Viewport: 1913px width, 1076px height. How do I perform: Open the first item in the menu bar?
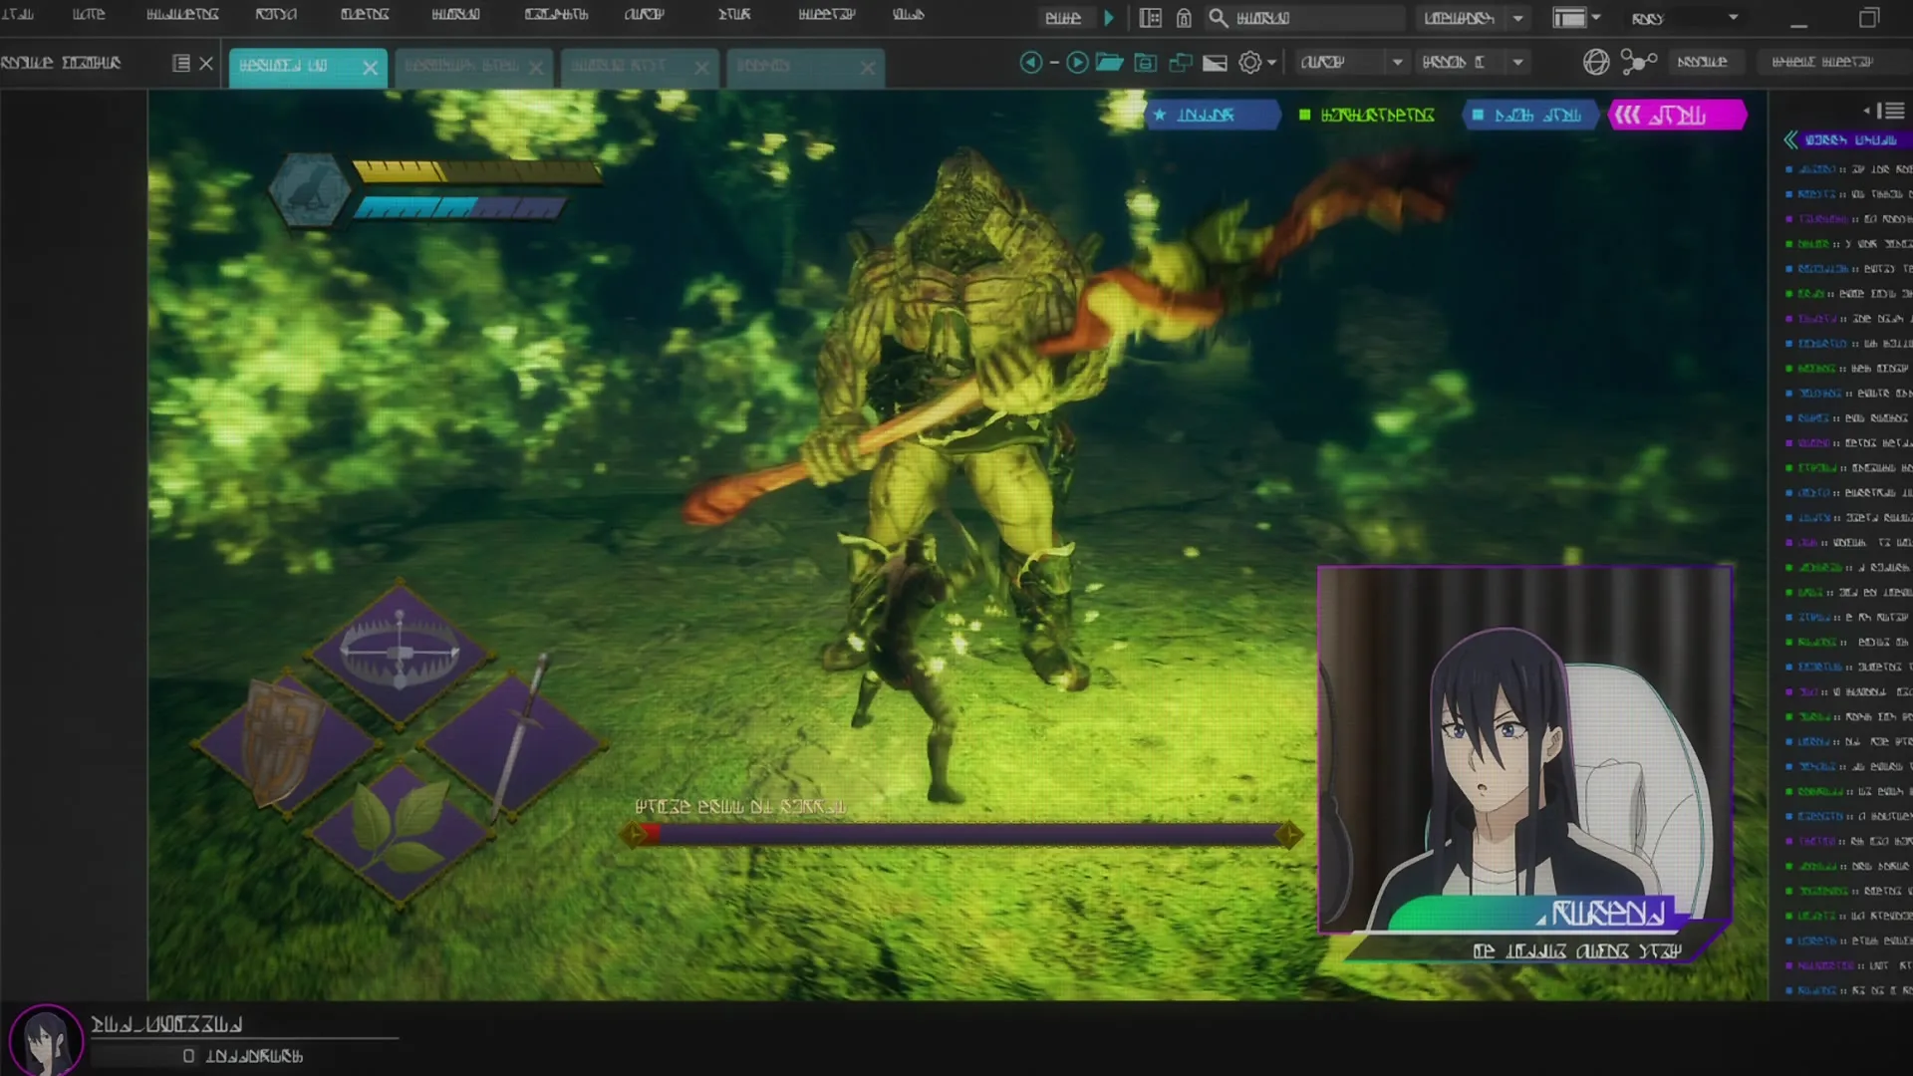click(18, 14)
